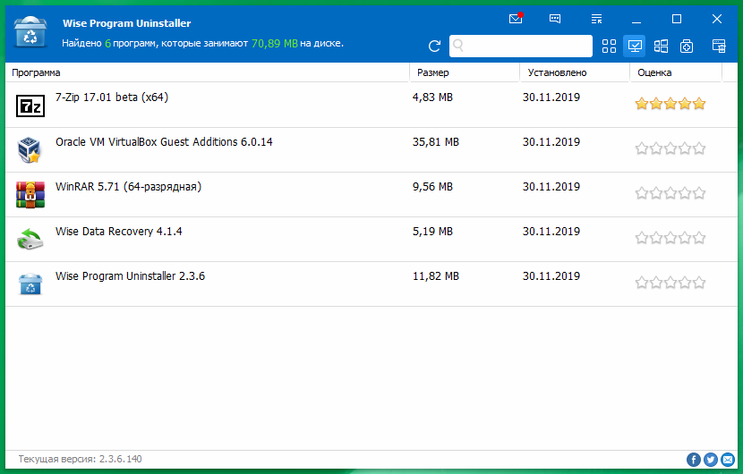The height and width of the screenshot is (474, 743).
Task: Click the VirtualBox cube program icon
Action: pos(30,149)
